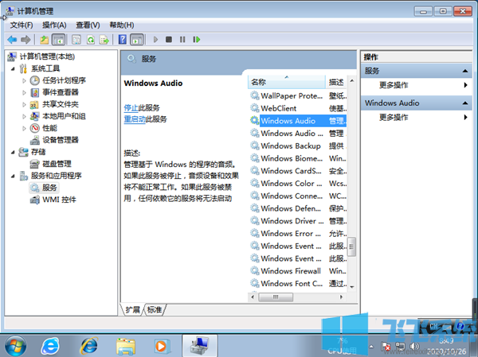
Task: Click the 重启动 service link
Action: (135, 119)
